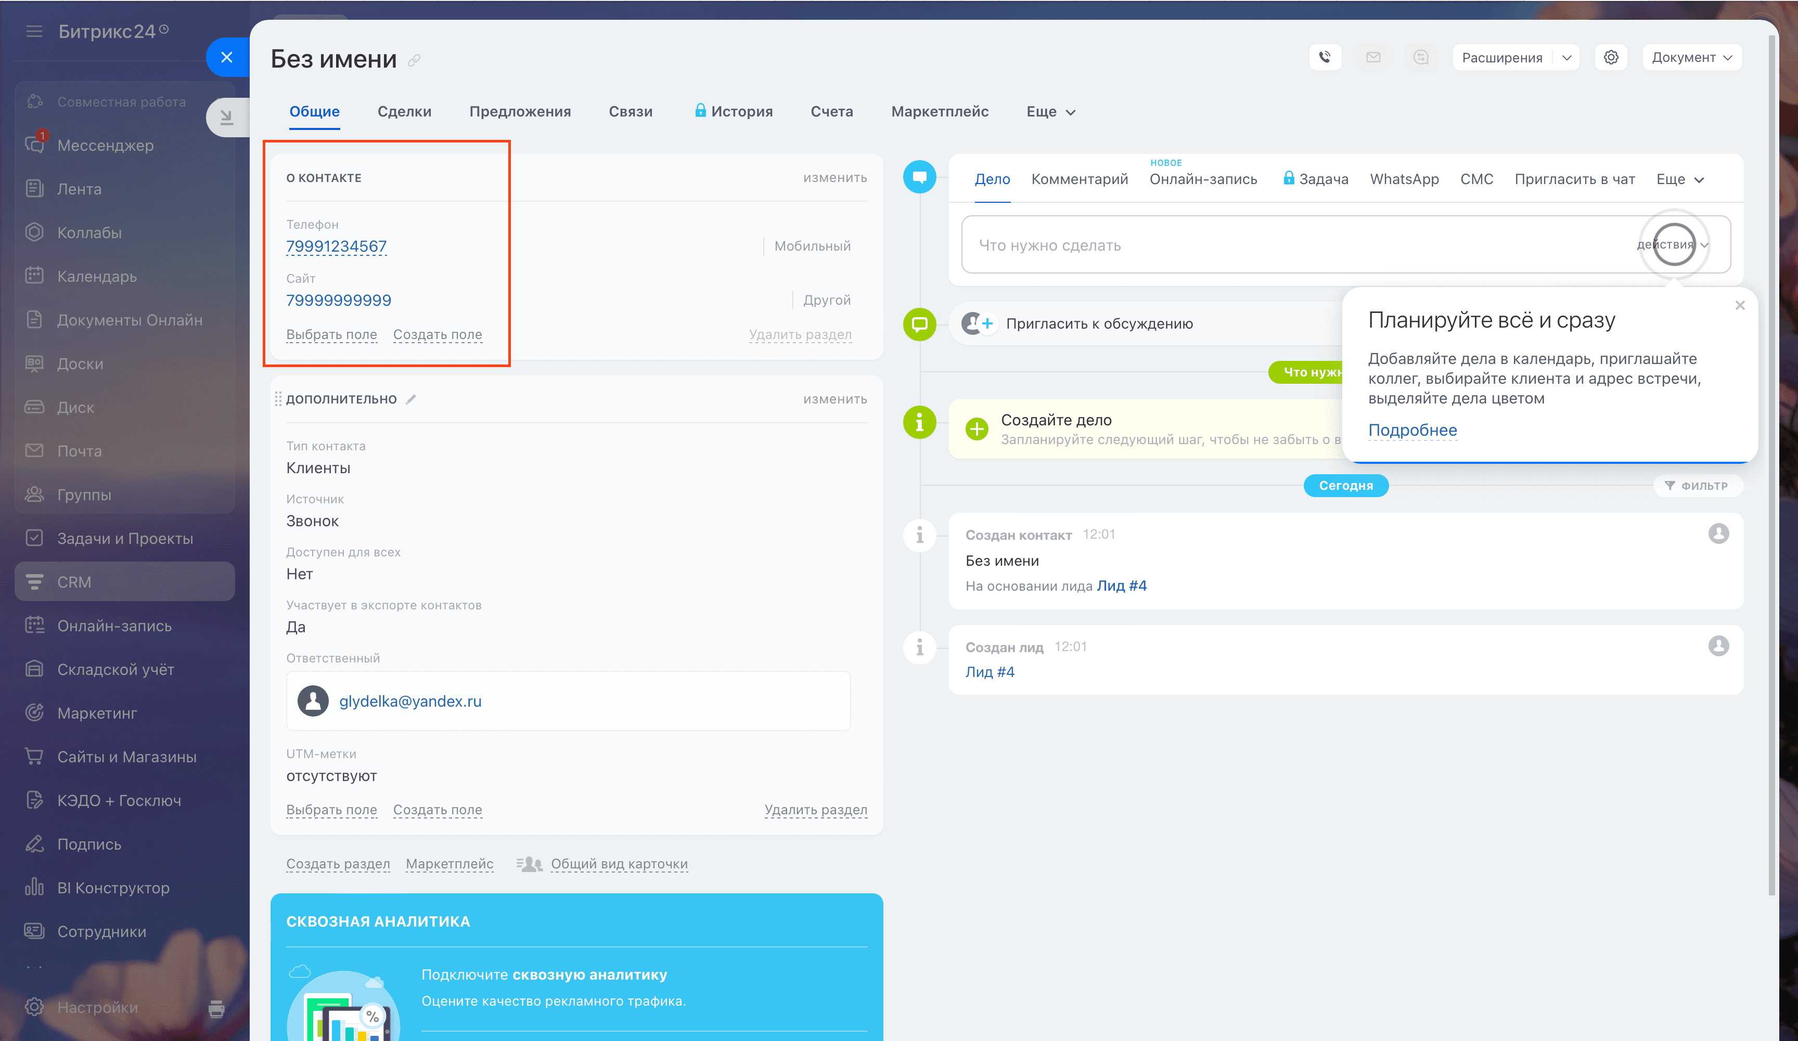Click the copy link icon beside title
Image resolution: width=1798 pixels, height=1041 pixels.
click(414, 61)
